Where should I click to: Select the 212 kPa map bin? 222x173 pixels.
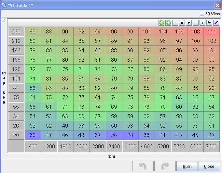pos(16,41)
